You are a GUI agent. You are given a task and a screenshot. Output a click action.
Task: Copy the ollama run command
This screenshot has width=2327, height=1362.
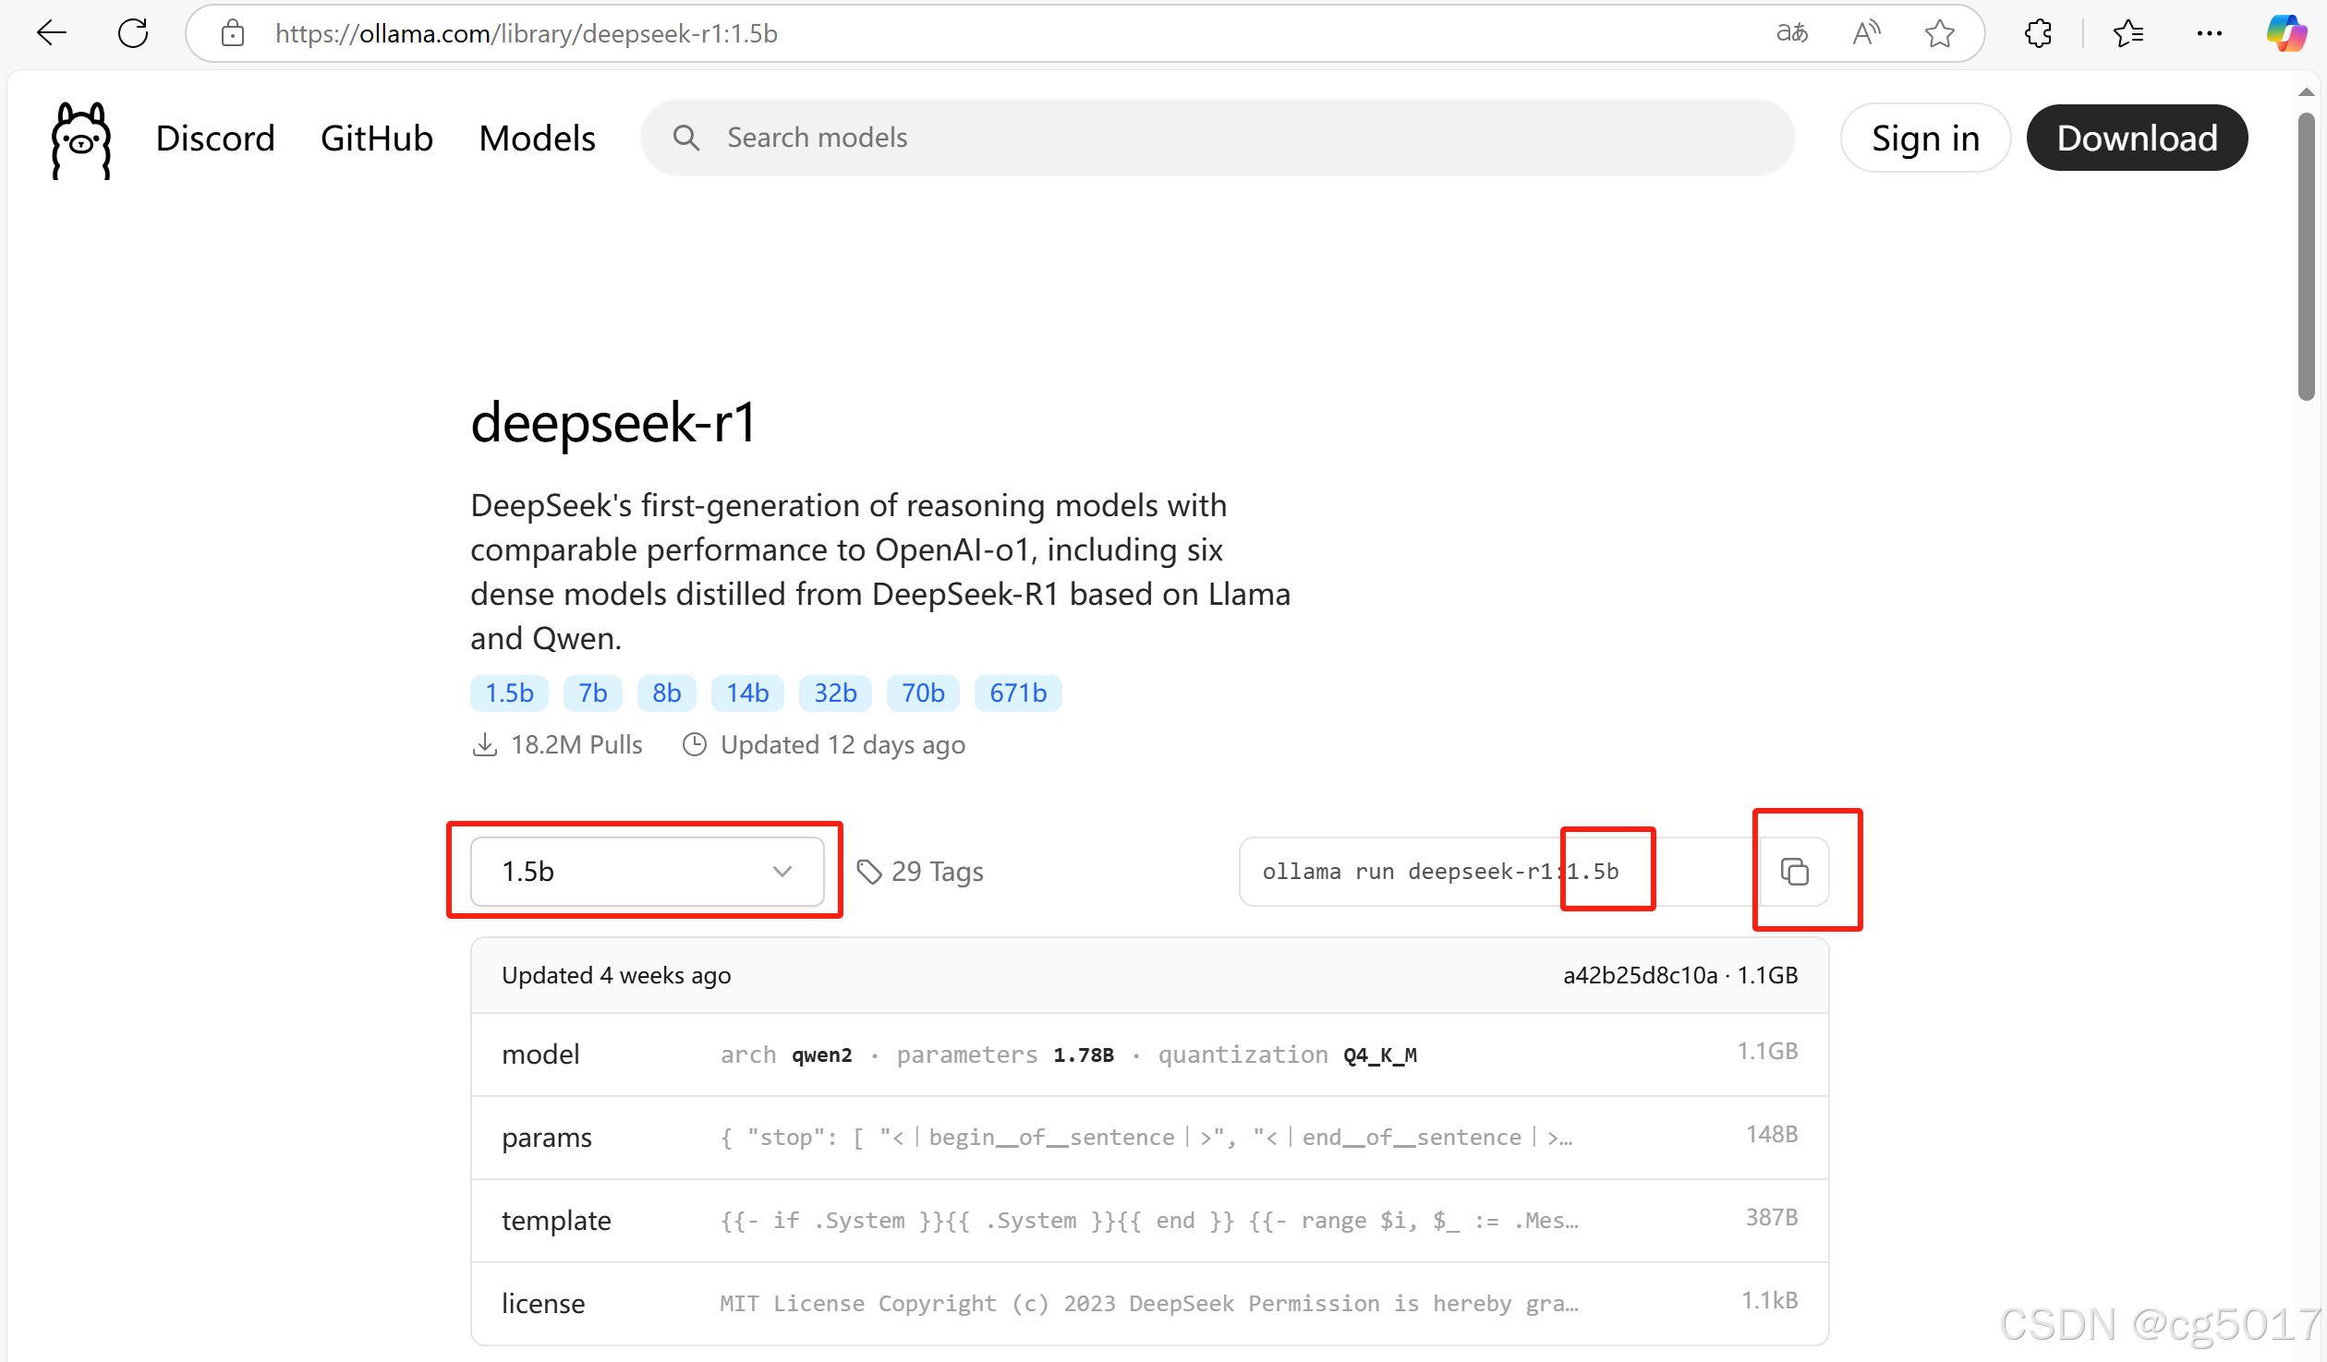(x=1793, y=872)
